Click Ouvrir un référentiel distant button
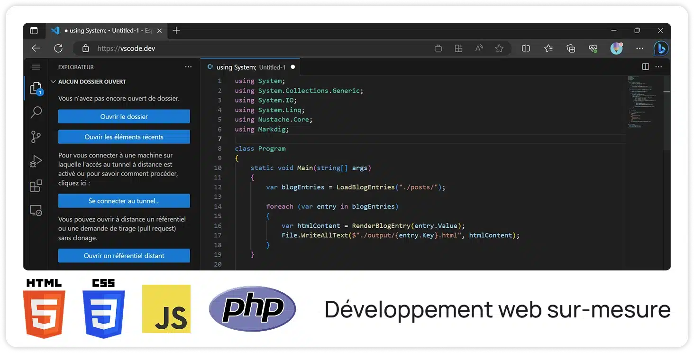694x353 pixels. pos(124,256)
